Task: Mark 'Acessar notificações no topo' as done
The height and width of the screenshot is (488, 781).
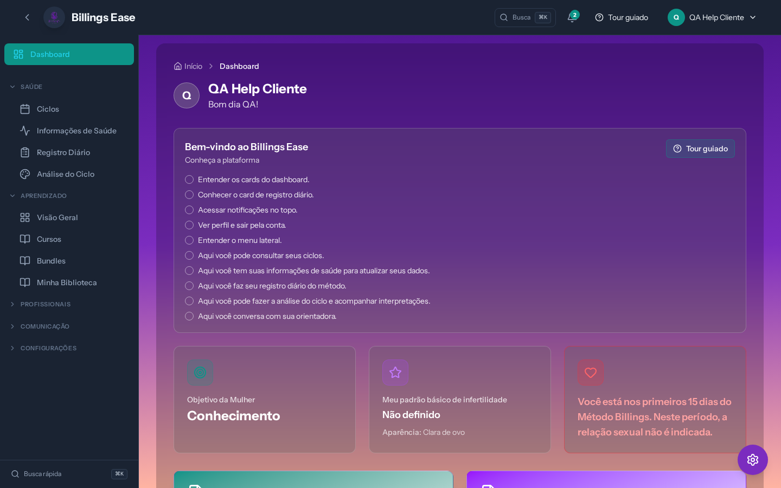Action: (189, 210)
